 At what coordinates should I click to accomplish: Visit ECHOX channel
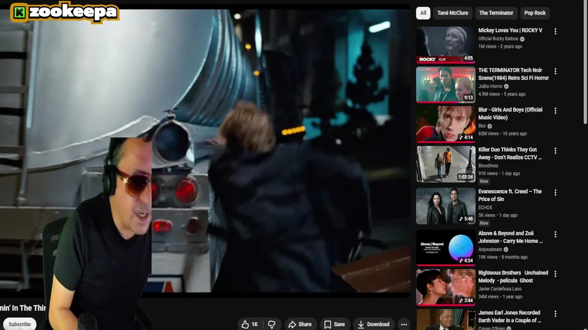[485, 207]
